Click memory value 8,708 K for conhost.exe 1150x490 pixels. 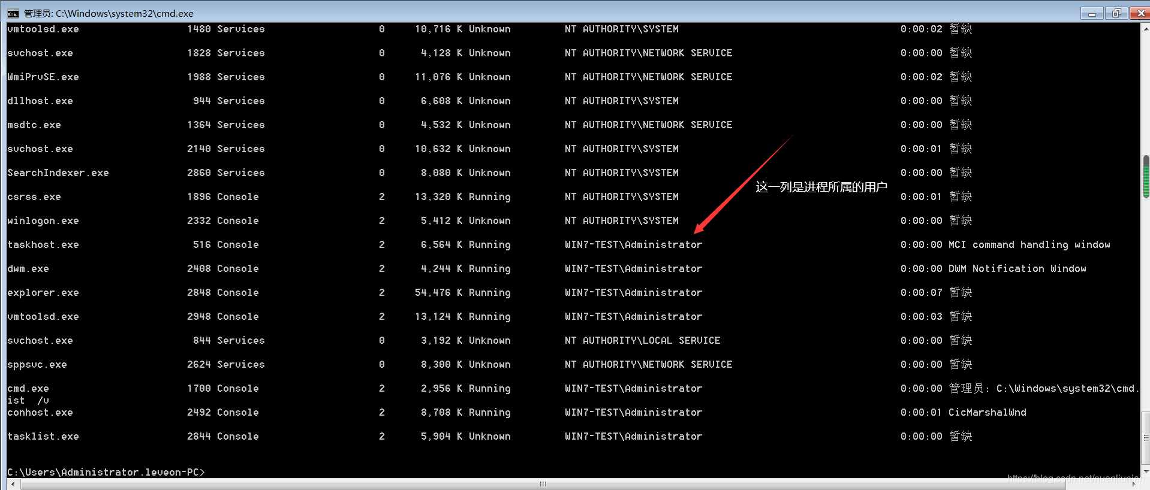coord(442,412)
